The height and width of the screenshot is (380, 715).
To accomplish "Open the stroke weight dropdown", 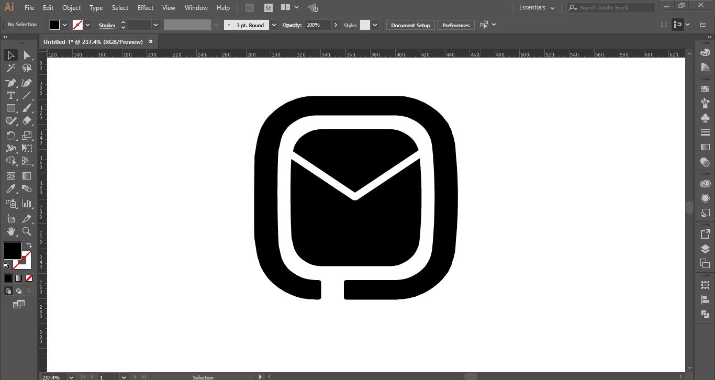I will (156, 25).
